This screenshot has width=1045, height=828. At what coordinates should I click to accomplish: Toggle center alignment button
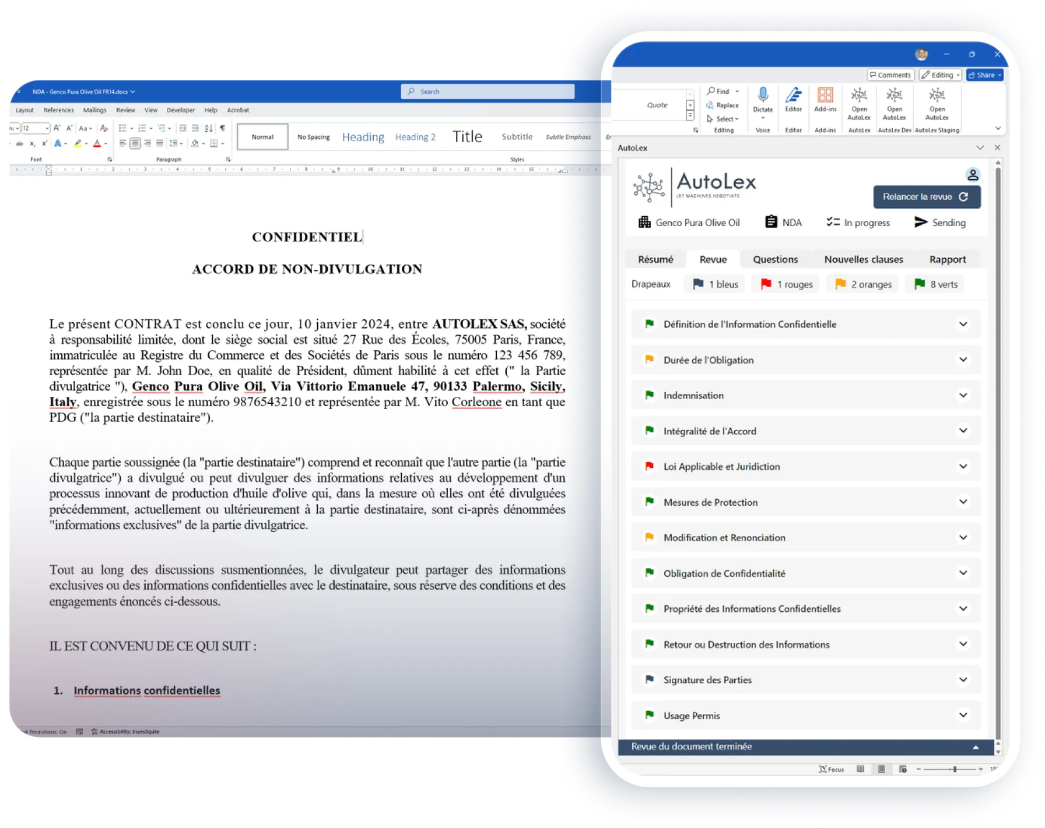pyautogui.click(x=135, y=143)
